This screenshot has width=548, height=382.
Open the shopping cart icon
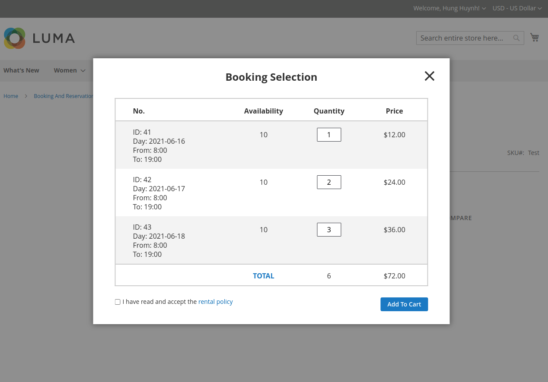(x=535, y=38)
